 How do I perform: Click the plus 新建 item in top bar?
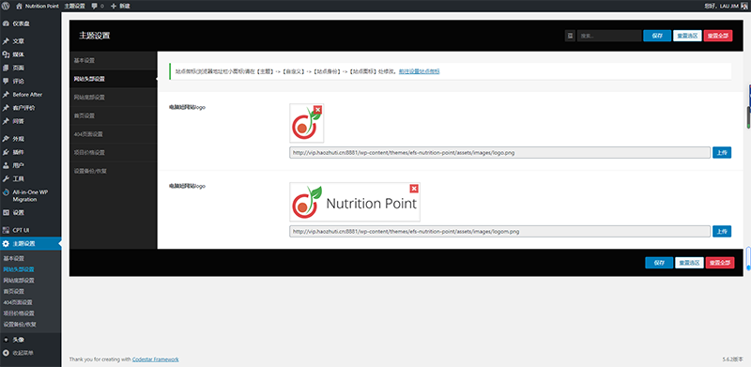coord(120,7)
